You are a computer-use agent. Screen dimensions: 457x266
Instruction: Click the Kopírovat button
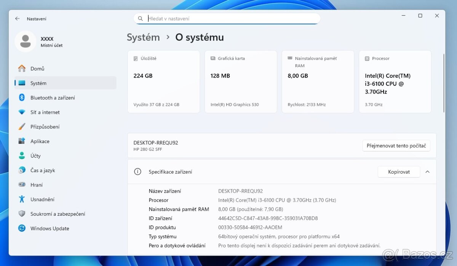[x=398, y=172]
